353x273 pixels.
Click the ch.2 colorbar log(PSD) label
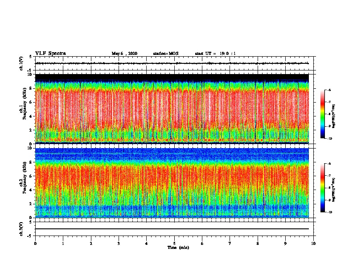tap(334, 190)
